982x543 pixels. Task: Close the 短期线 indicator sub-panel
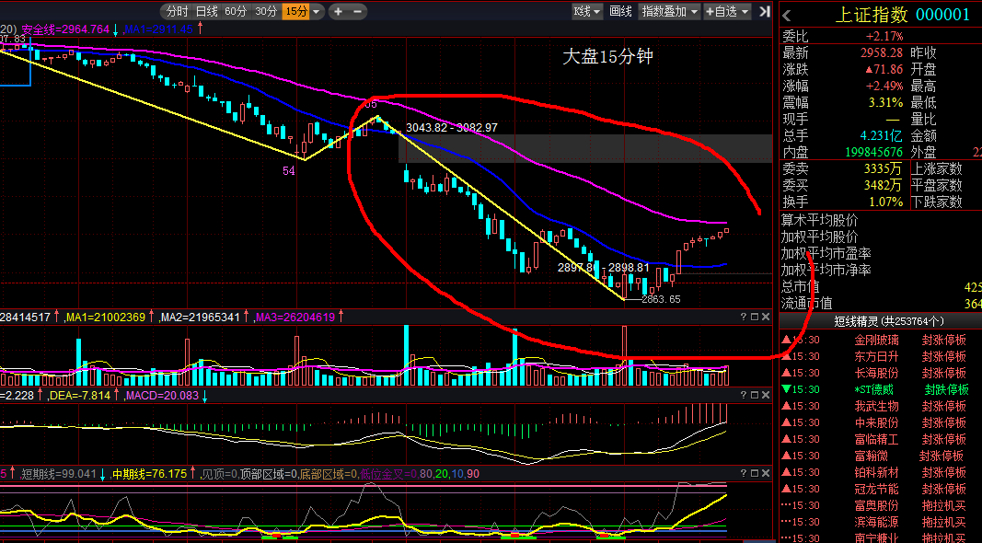click(766, 473)
